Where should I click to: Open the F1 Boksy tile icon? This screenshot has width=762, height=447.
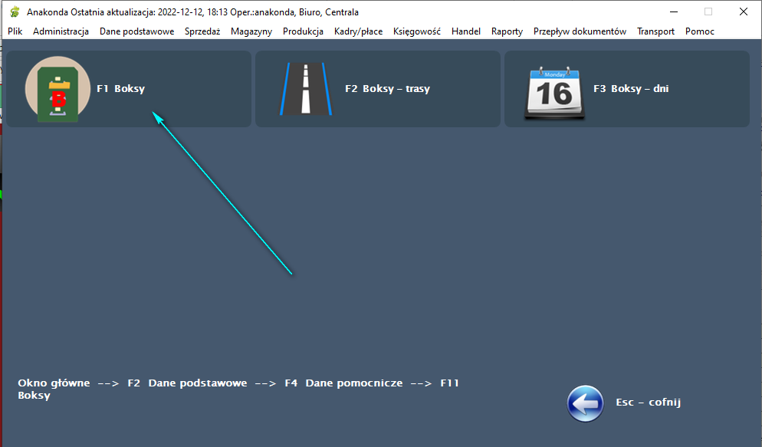57,89
